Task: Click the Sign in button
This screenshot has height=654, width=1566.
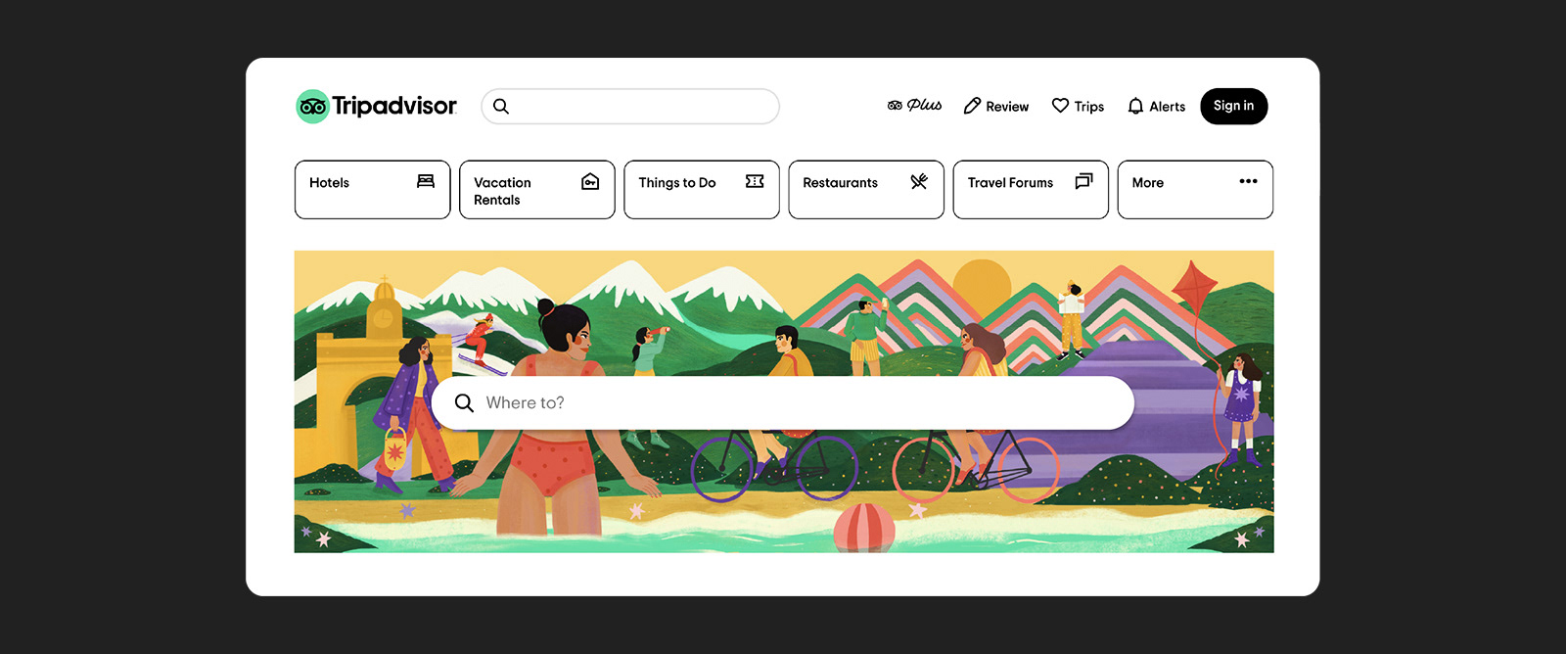Action: (x=1233, y=106)
